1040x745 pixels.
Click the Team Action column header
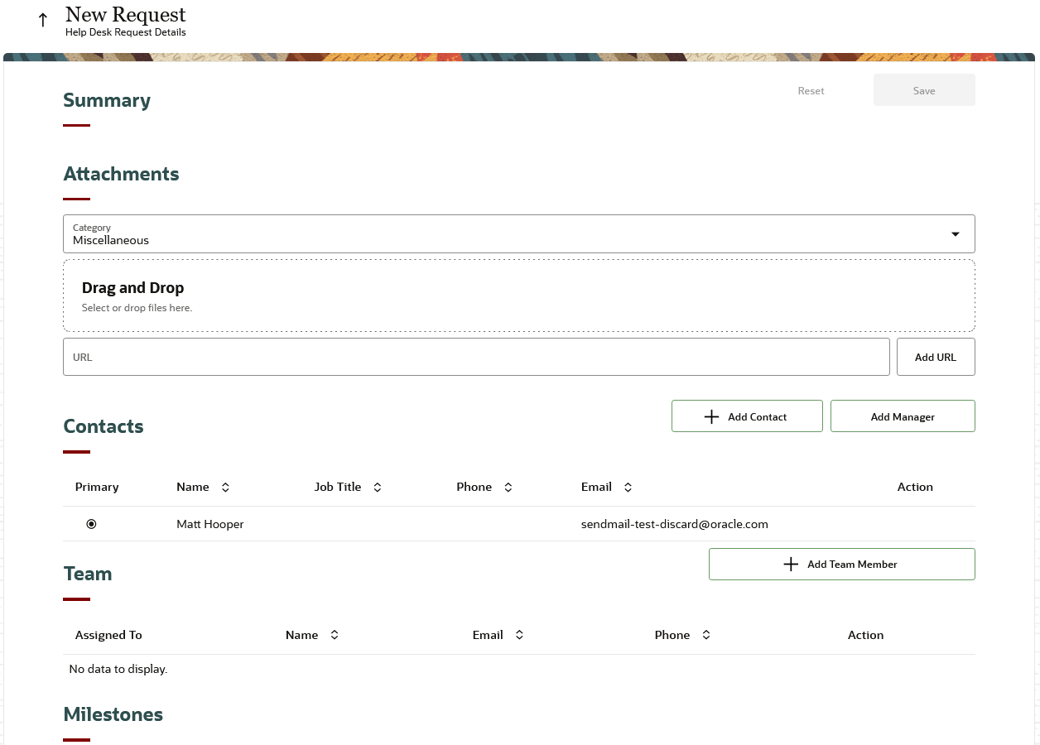click(865, 635)
